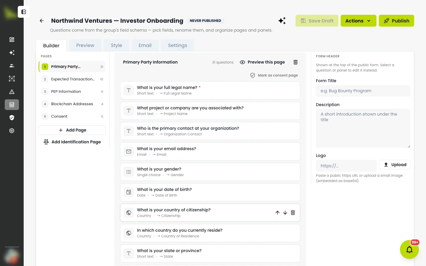Click the list icon for gender question
This screenshot has height=266, width=426.
[129, 172]
